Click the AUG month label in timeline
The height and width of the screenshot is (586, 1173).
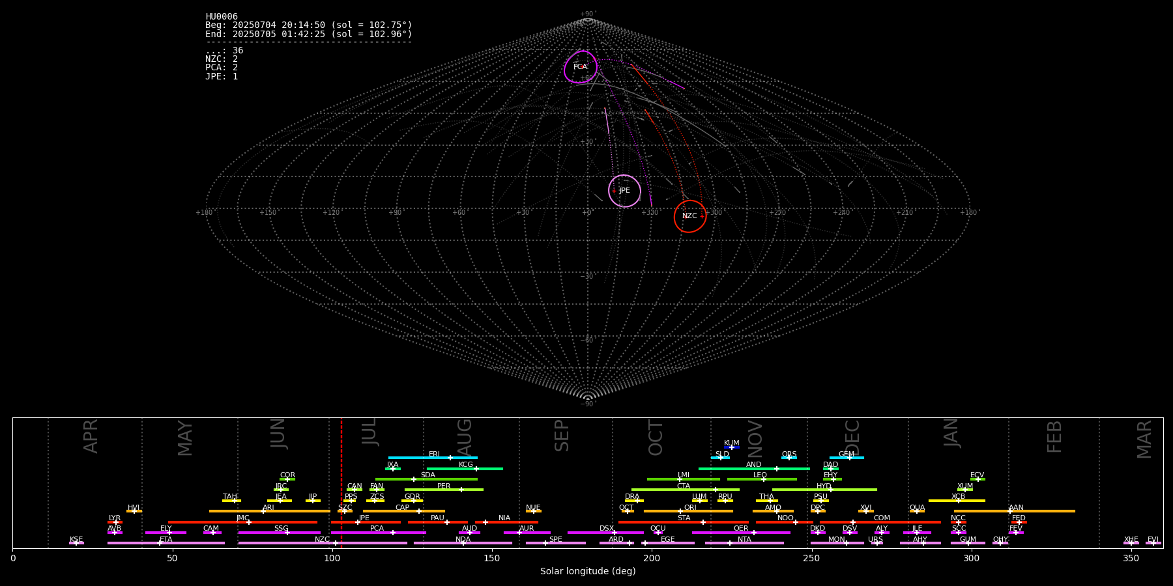click(465, 438)
